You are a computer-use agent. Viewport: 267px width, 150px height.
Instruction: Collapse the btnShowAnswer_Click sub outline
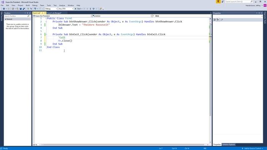click(46, 22)
